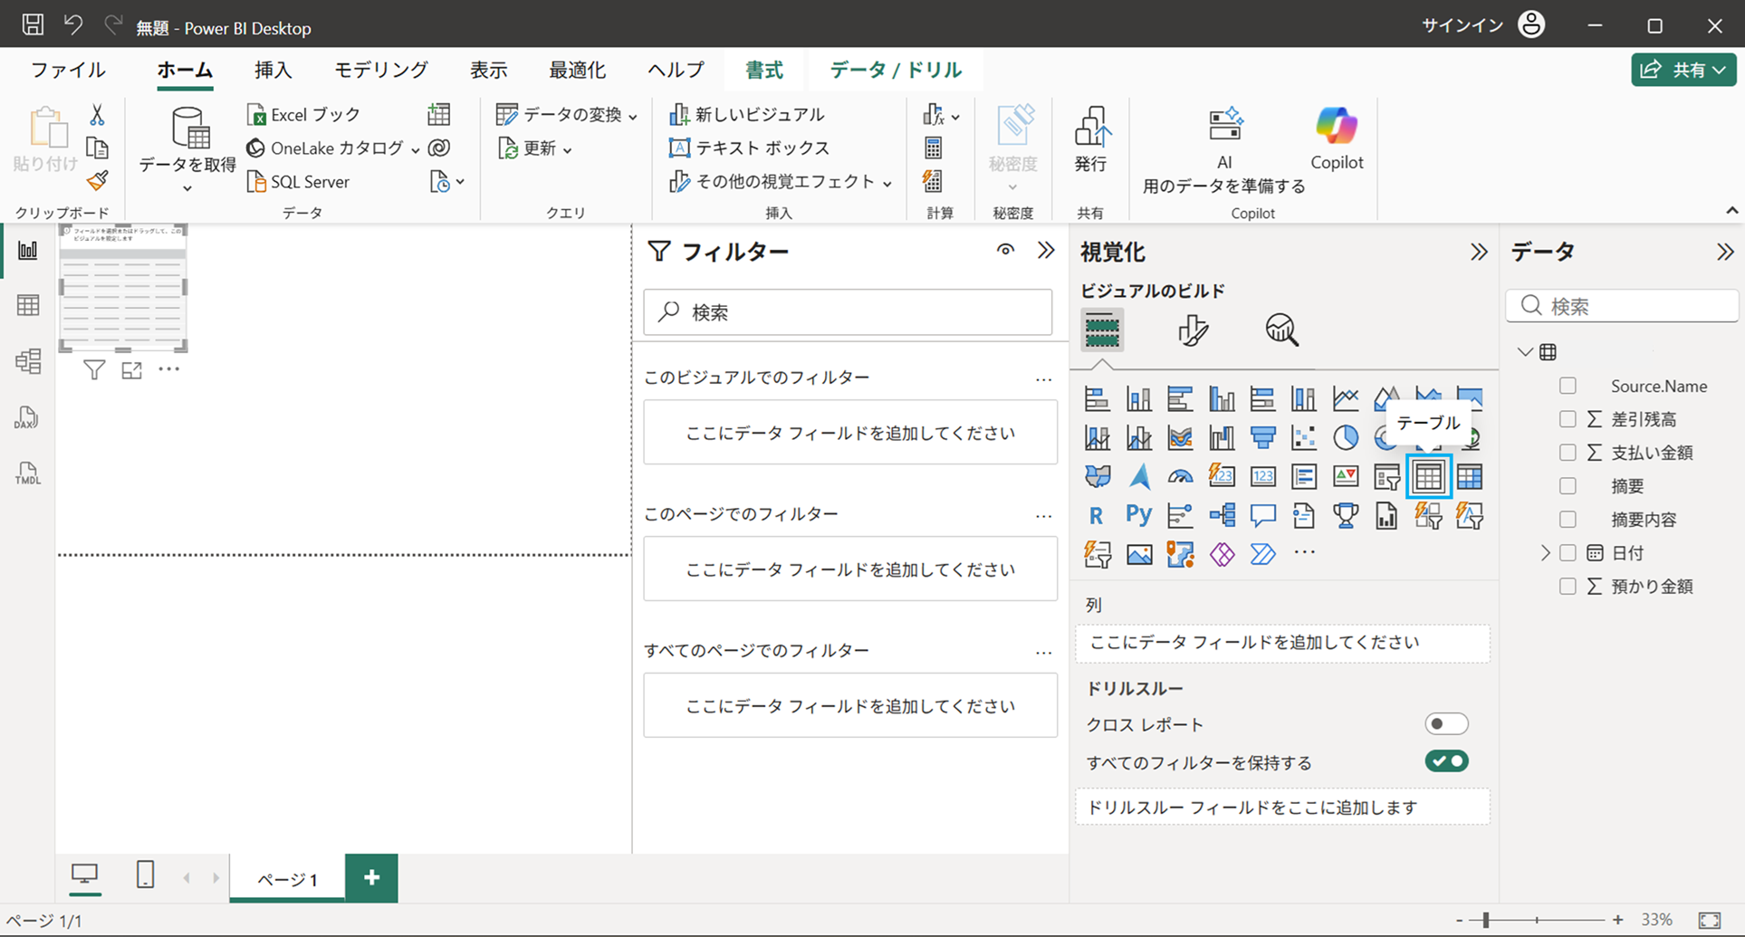Click the Save icon in title bar

click(x=33, y=24)
